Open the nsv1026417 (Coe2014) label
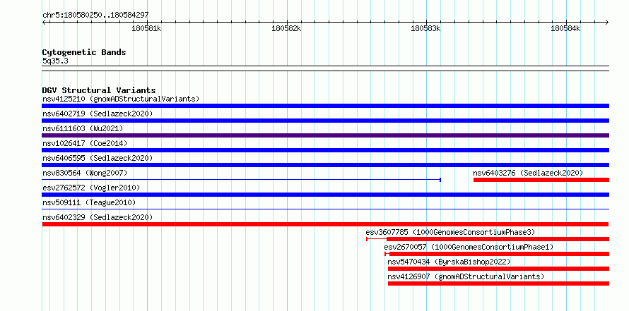 [x=85, y=143]
